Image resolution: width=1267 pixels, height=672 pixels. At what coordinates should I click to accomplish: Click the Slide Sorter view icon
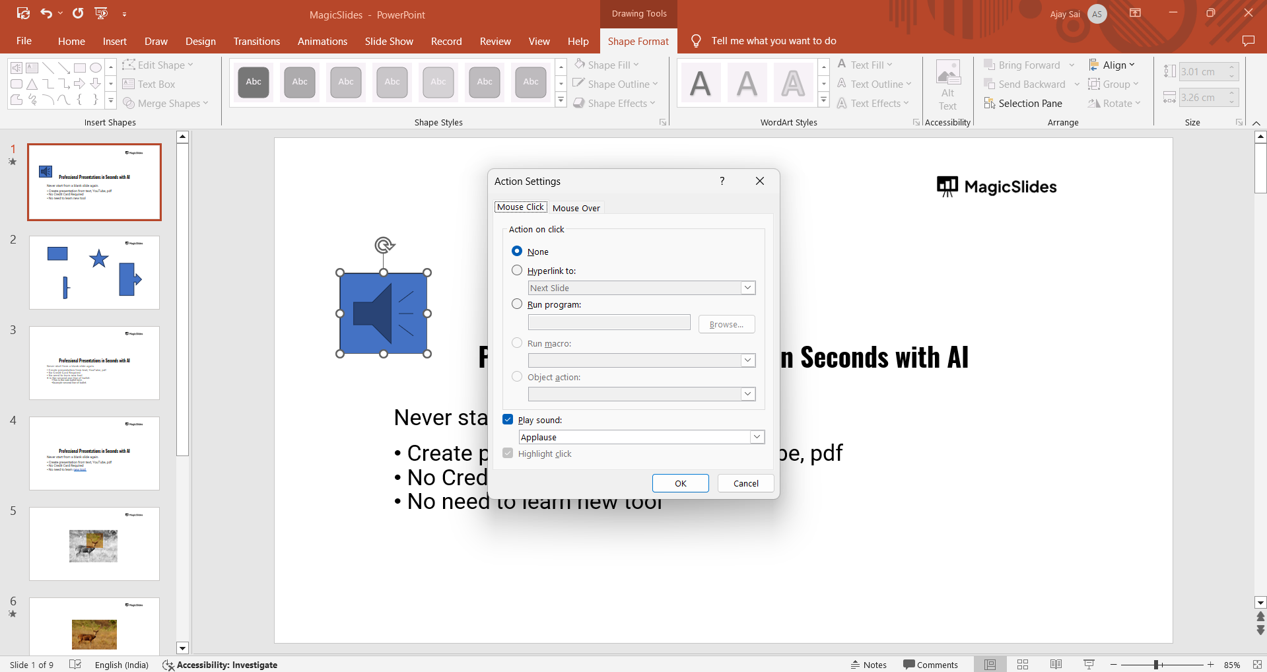point(1023,664)
